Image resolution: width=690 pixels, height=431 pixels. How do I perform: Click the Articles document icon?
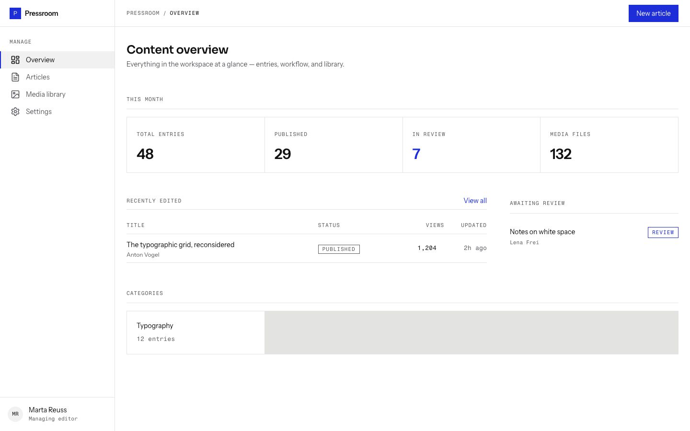pos(15,77)
